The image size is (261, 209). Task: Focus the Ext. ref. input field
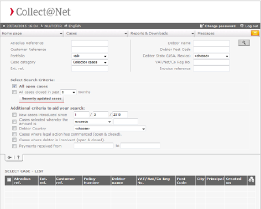point(90,68)
